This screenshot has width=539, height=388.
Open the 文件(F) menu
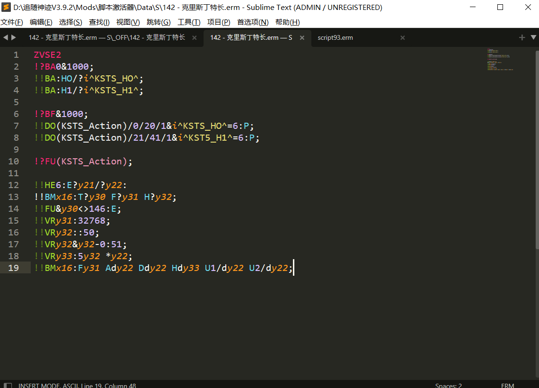(x=12, y=22)
